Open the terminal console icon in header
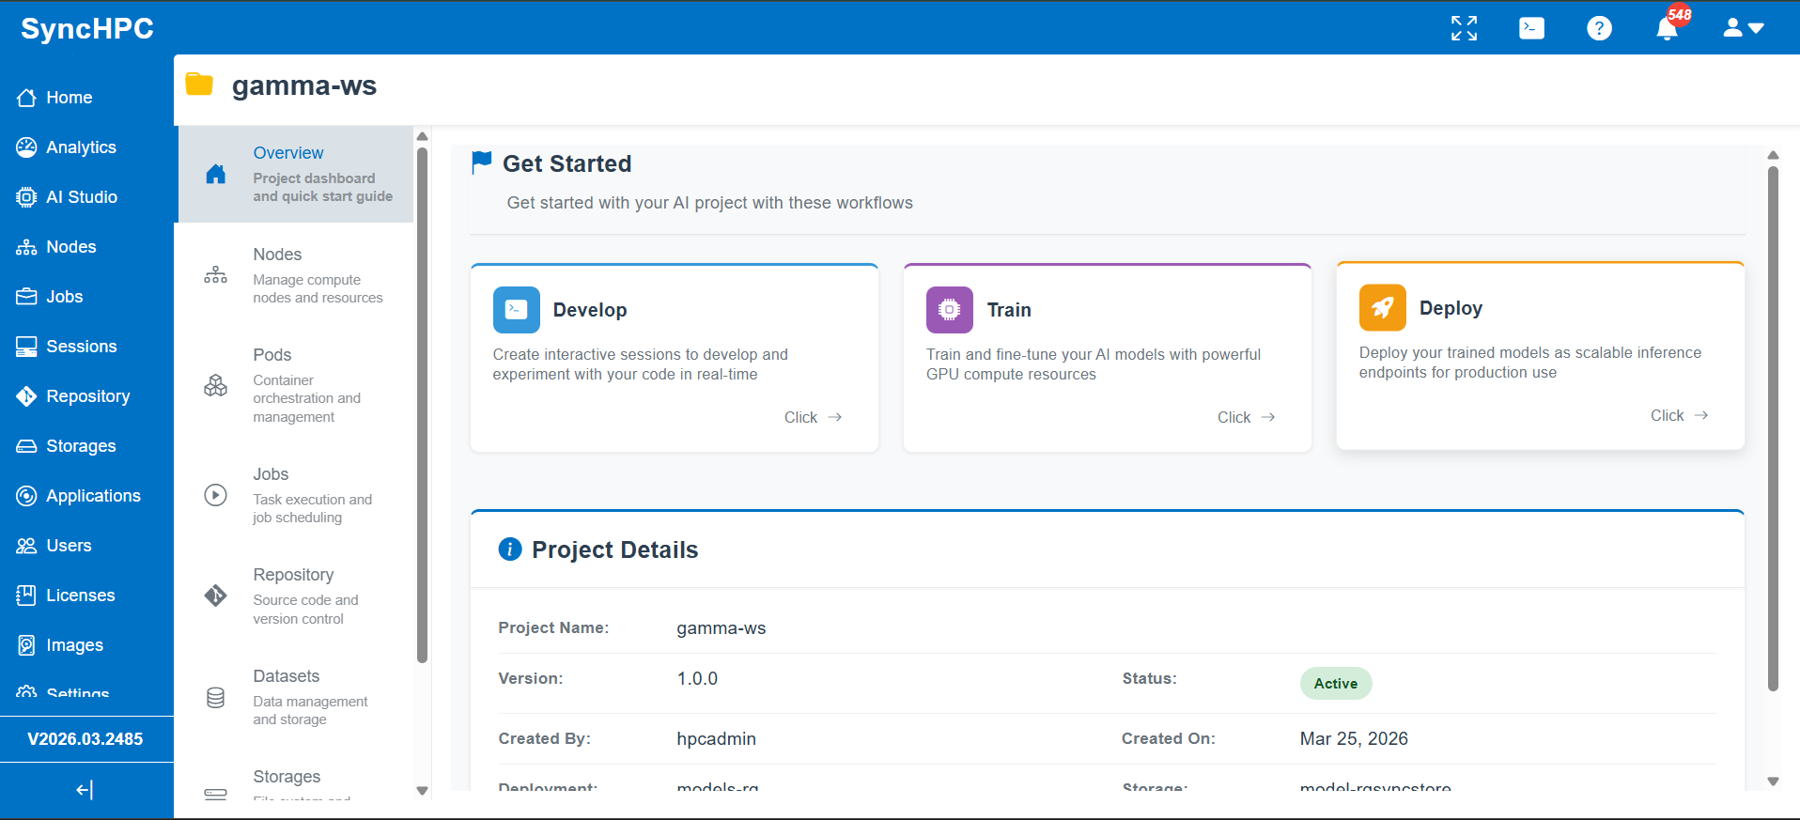 1531,28
